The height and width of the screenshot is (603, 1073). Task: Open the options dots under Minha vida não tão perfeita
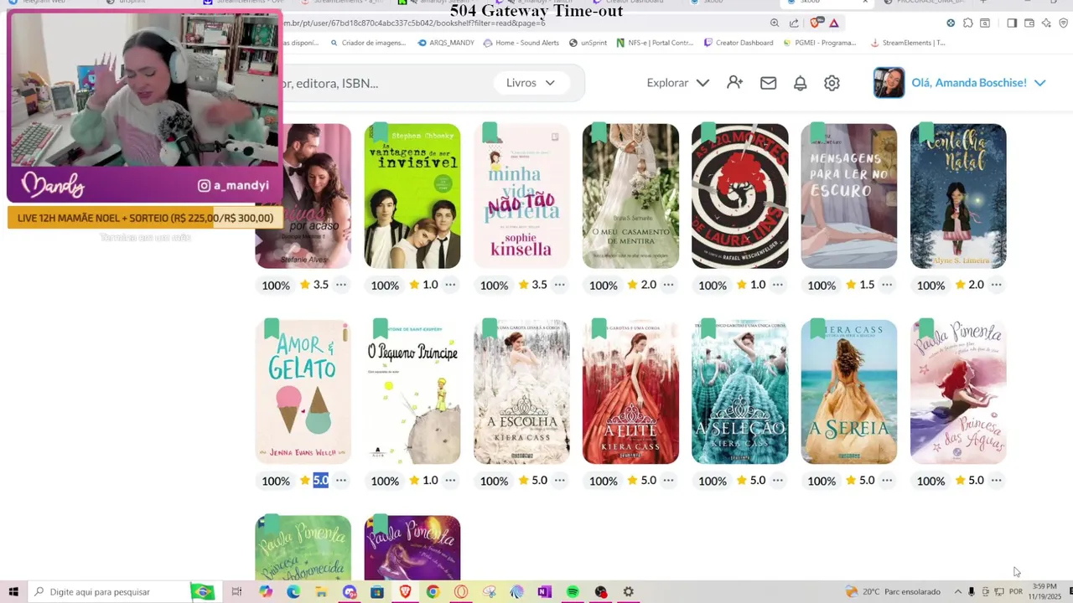559,285
